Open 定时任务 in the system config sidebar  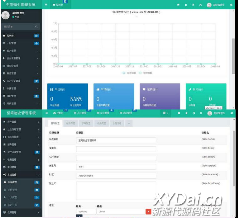[x=21, y=205]
